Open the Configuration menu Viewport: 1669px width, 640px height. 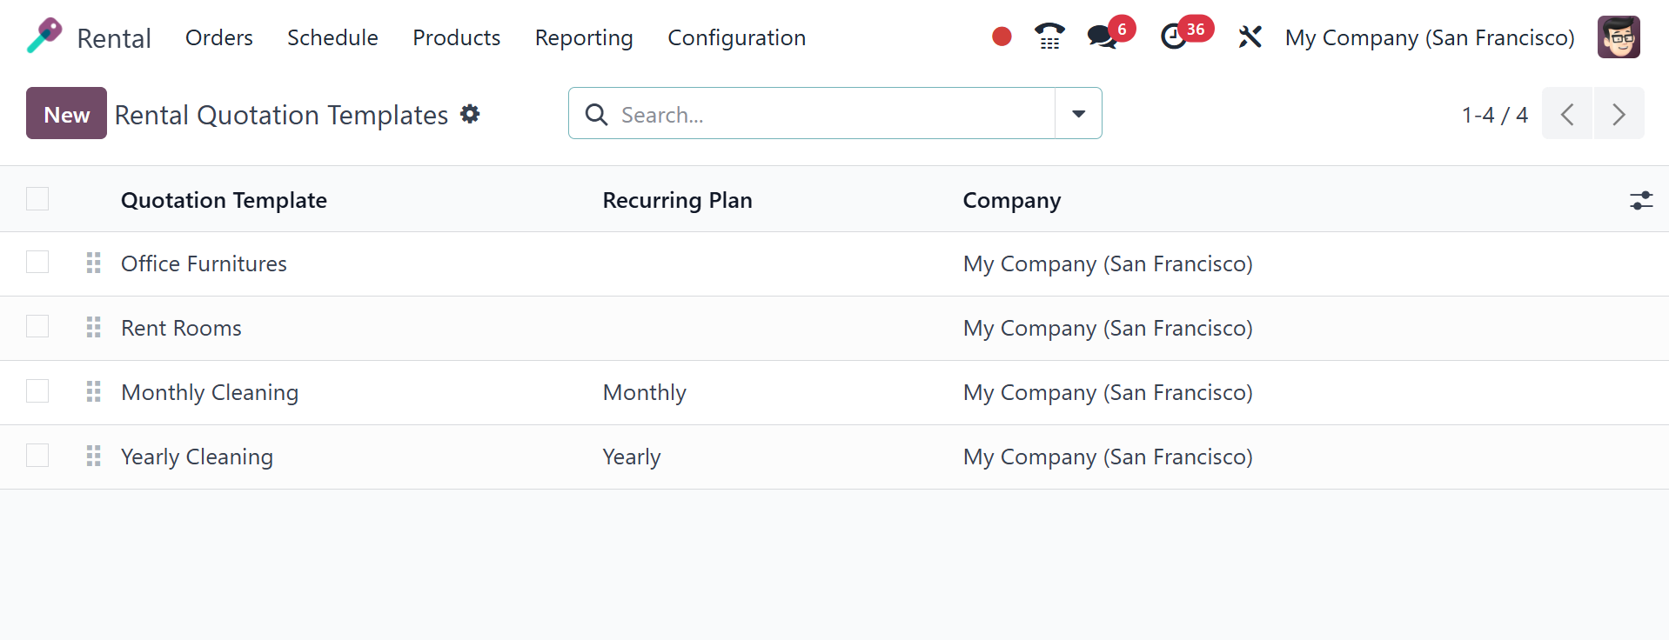click(x=736, y=37)
